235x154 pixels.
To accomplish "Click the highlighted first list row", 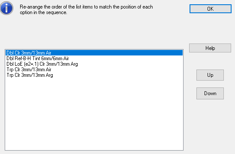I will [94, 53].
